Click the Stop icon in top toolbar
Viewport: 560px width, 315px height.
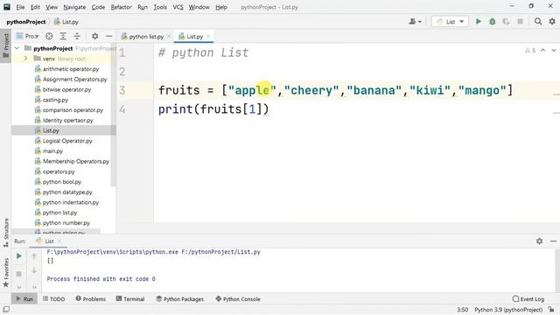[521, 22]
